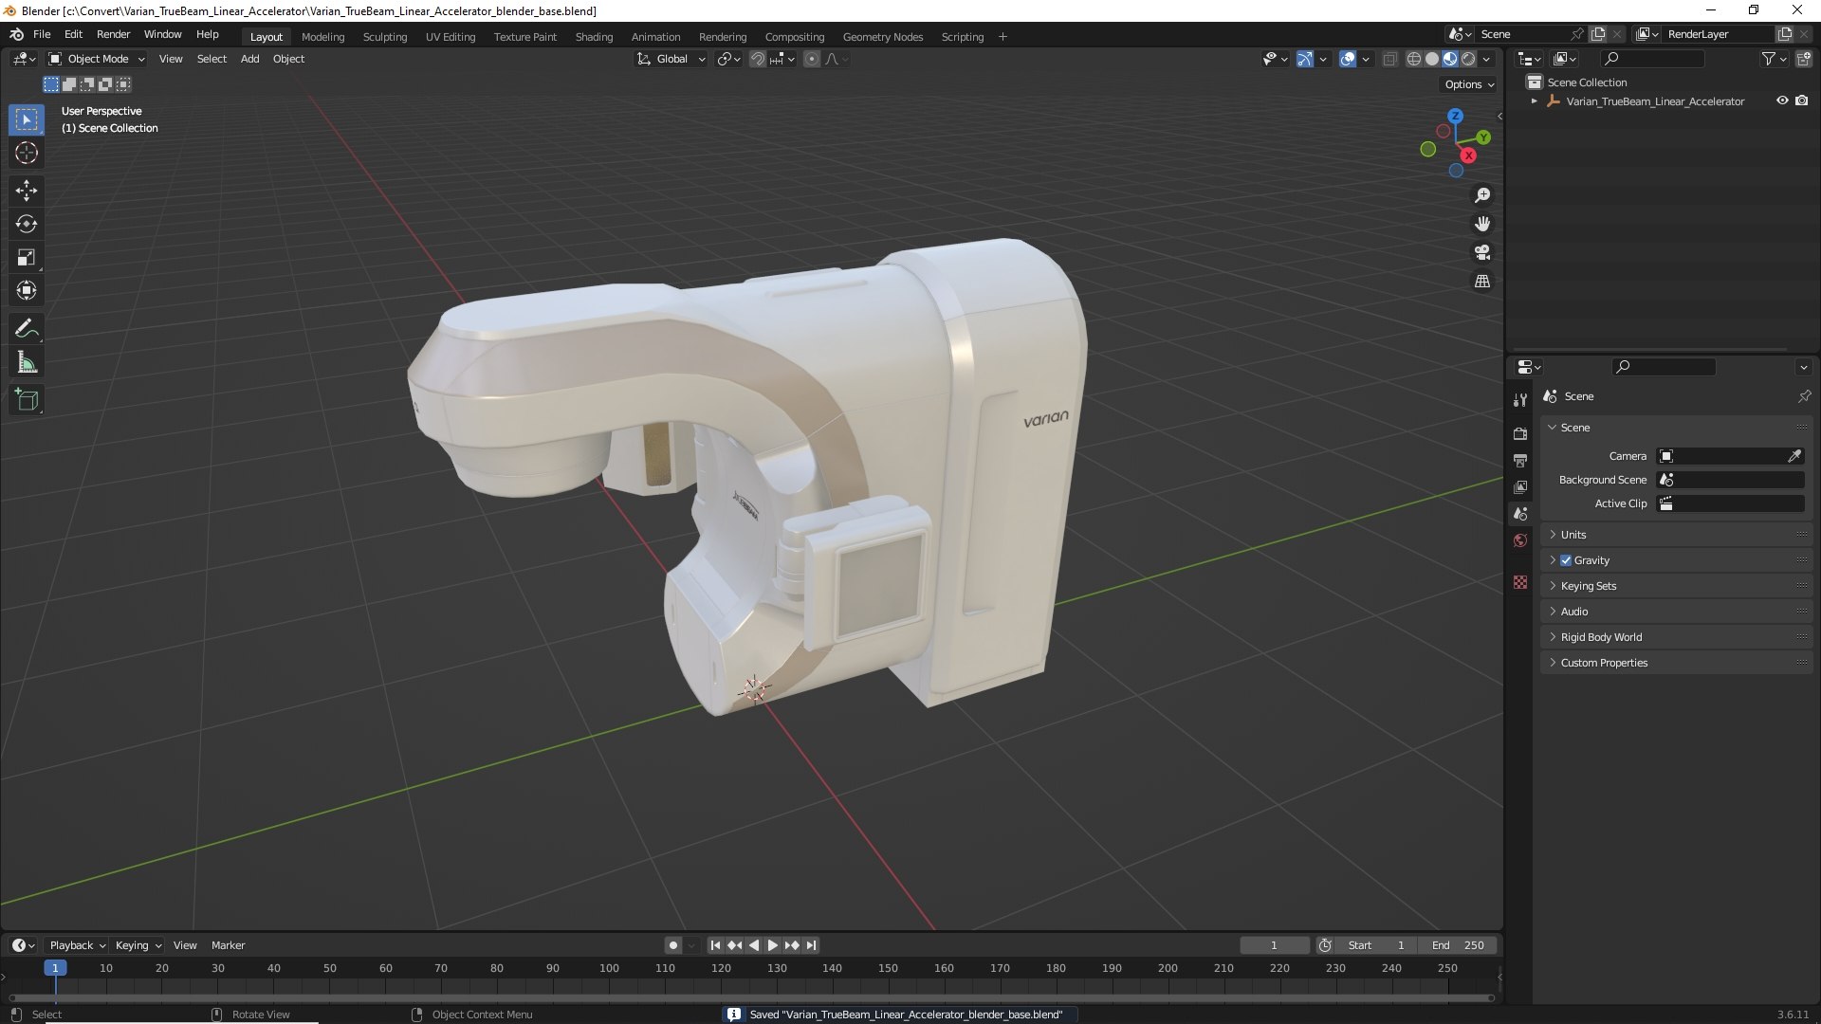Toggle the Gravity checkbox

(x=1566, y=560)
